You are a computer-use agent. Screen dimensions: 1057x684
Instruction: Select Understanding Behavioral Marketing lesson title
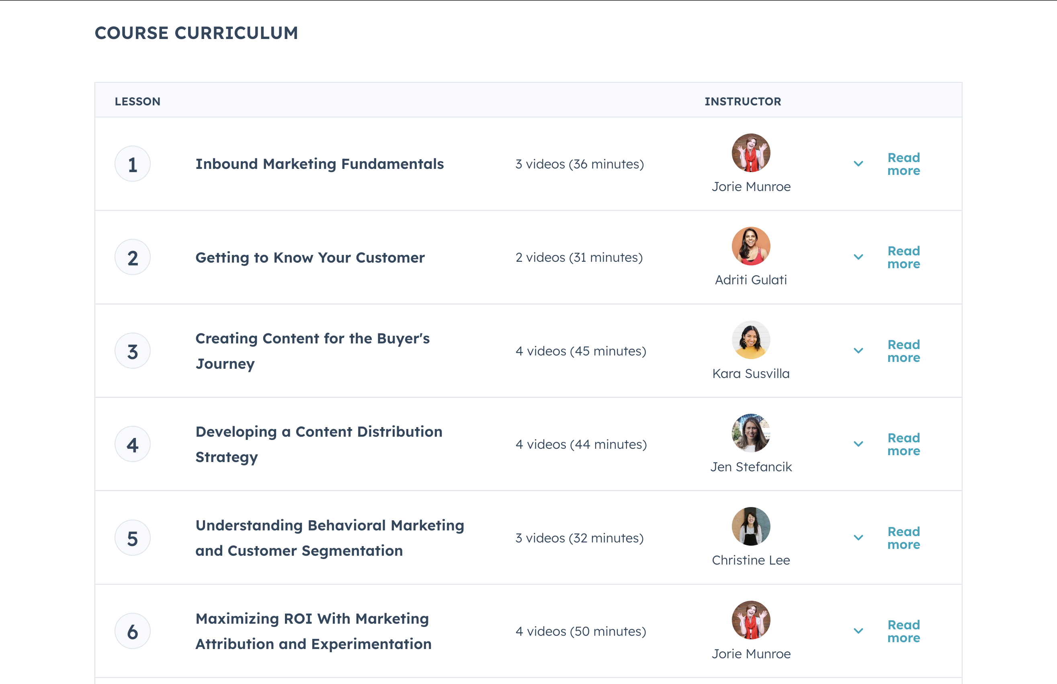[330, 538]
